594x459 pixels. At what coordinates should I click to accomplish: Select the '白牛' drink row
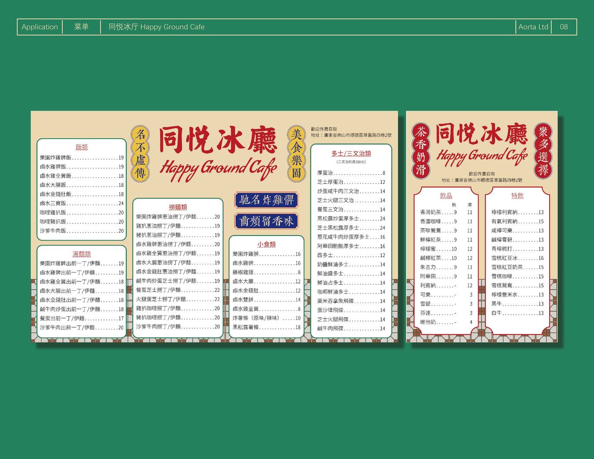[x=517, y=313]
